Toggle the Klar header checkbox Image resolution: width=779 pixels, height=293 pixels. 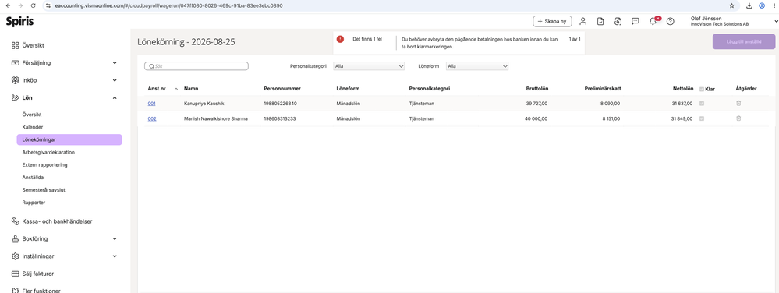coord(702,89)
